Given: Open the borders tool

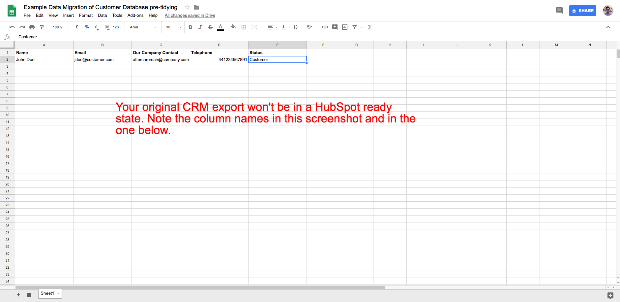Looking at the screenshot, I should [244, 27].
